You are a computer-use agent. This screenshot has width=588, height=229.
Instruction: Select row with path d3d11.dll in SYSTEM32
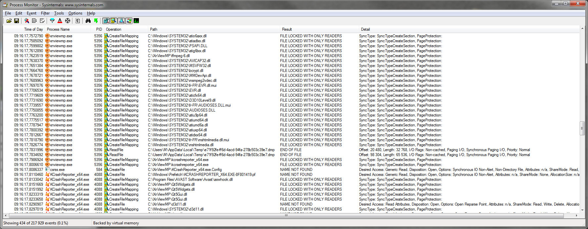point(291,209)
